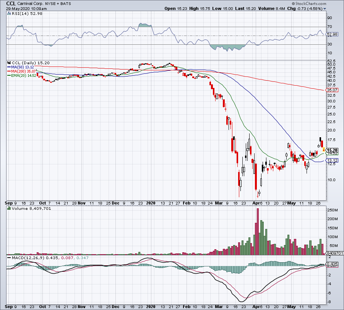344x310 pixels.
Task: Click the Open 15.23 value
Action: pyautogui.click(x=176, y=8)
